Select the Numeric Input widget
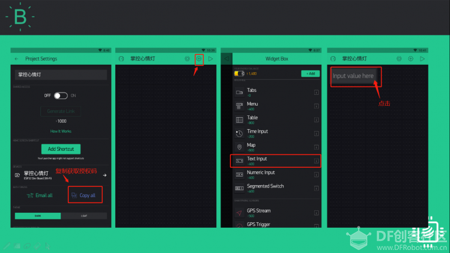This screenshot has height=253, width=450. [276, 175]
